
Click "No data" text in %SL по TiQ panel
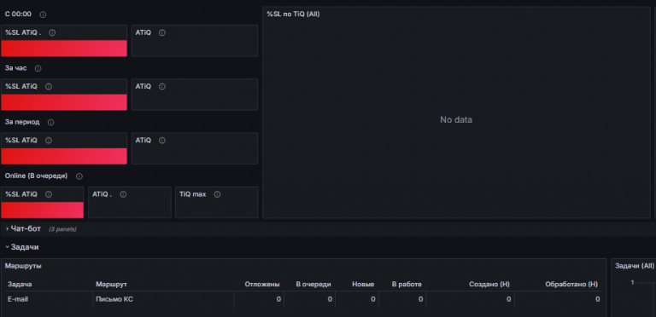click(x=456, y=120)
